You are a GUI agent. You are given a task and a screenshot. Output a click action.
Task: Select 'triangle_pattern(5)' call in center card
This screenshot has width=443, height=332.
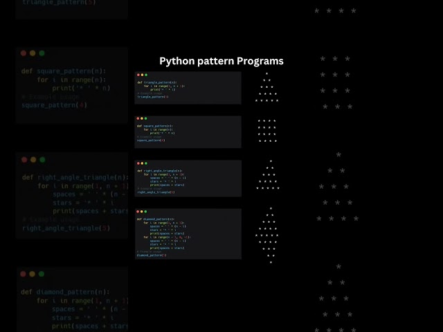tap(153, 97)
